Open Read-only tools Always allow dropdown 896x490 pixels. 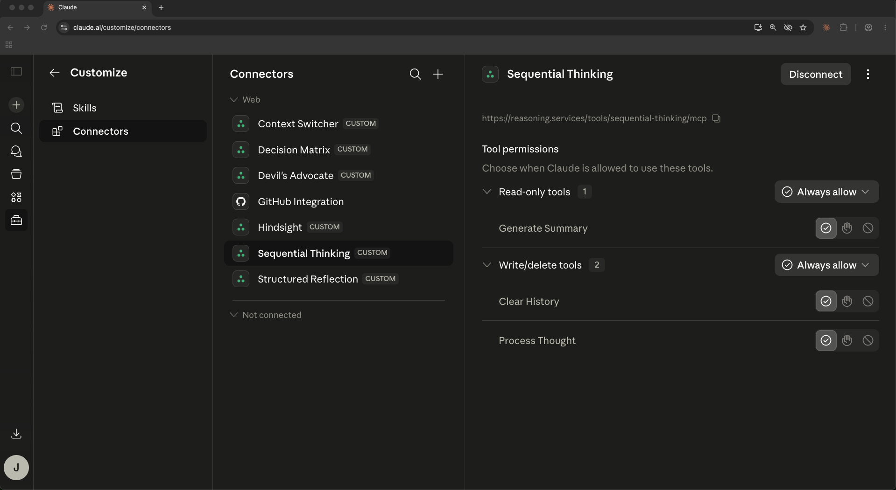[x=826, y=192]
